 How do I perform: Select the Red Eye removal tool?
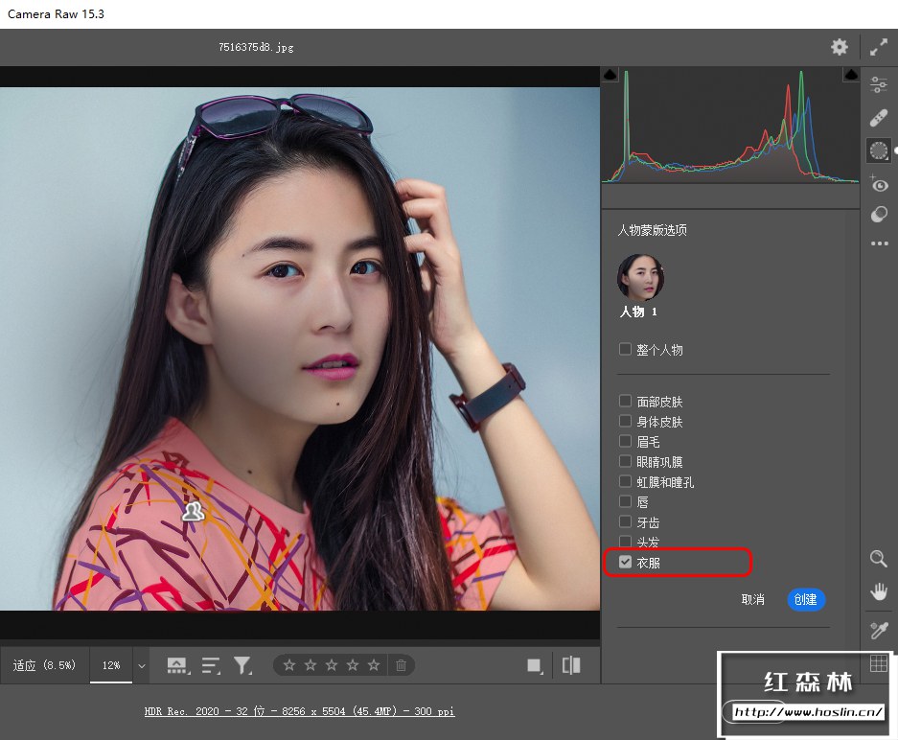pos(878,185)
